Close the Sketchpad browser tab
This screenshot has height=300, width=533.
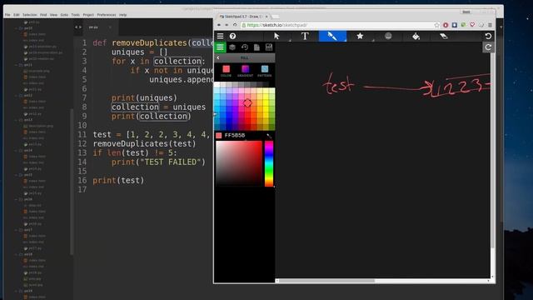tap(266, 17)
